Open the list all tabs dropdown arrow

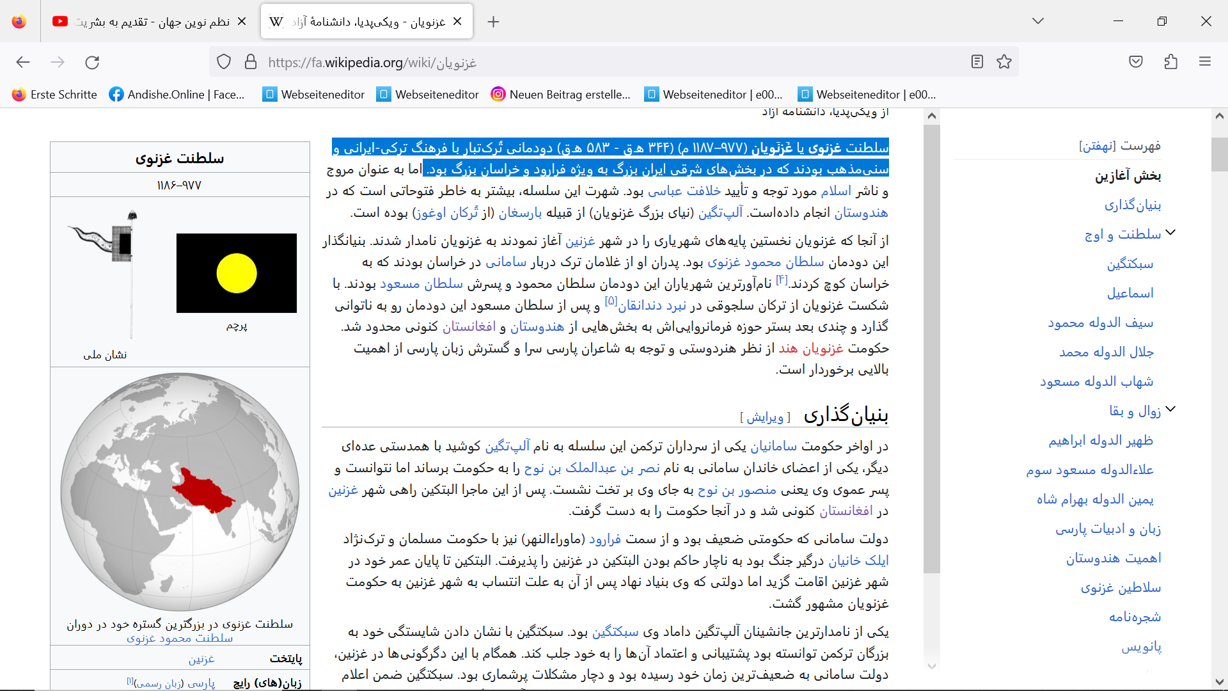[1037, 22]
